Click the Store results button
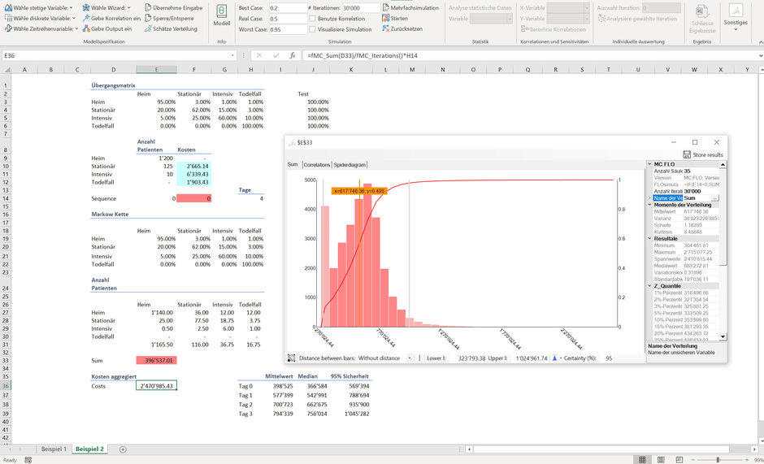The width and height of the screenshot is (764, 464). click(x=703, y=154)
